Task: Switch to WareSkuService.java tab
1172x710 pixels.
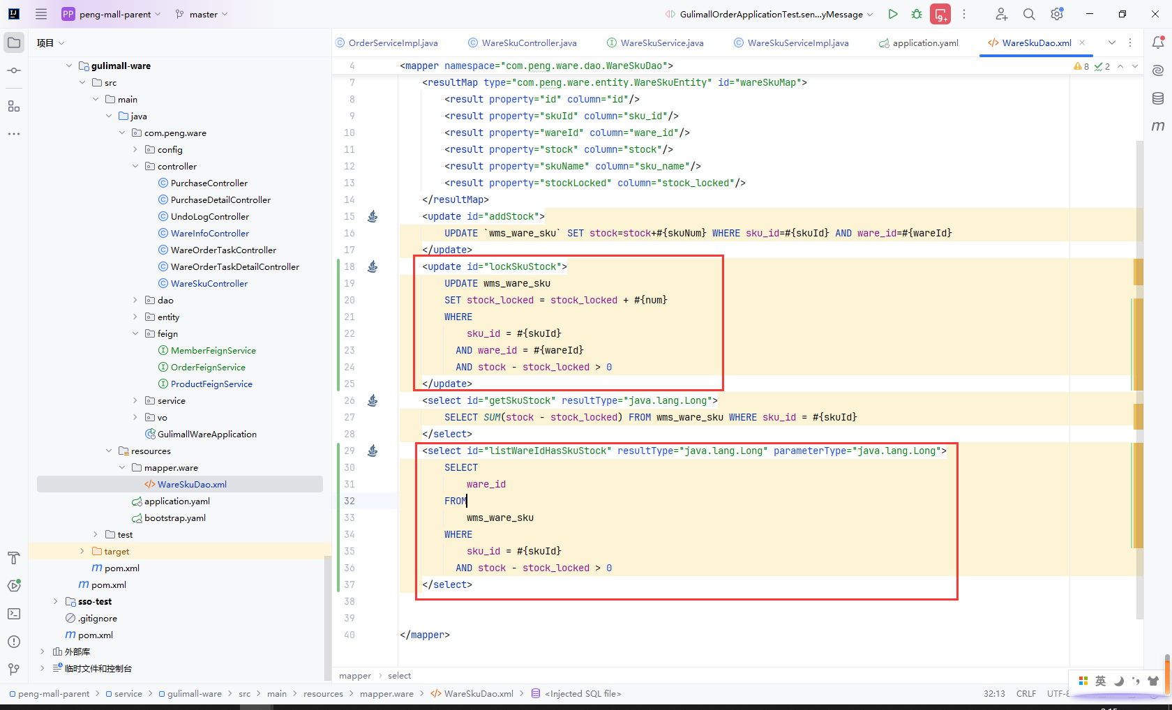Action: [x=656, y=43]
